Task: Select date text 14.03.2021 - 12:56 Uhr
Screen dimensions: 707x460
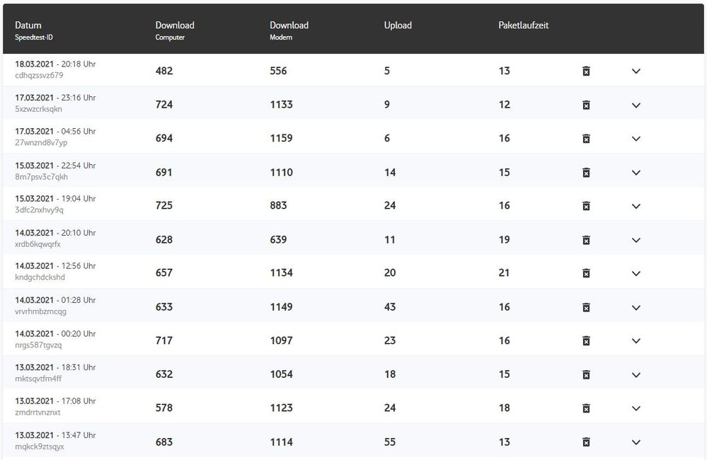Action: coord(55,265)
